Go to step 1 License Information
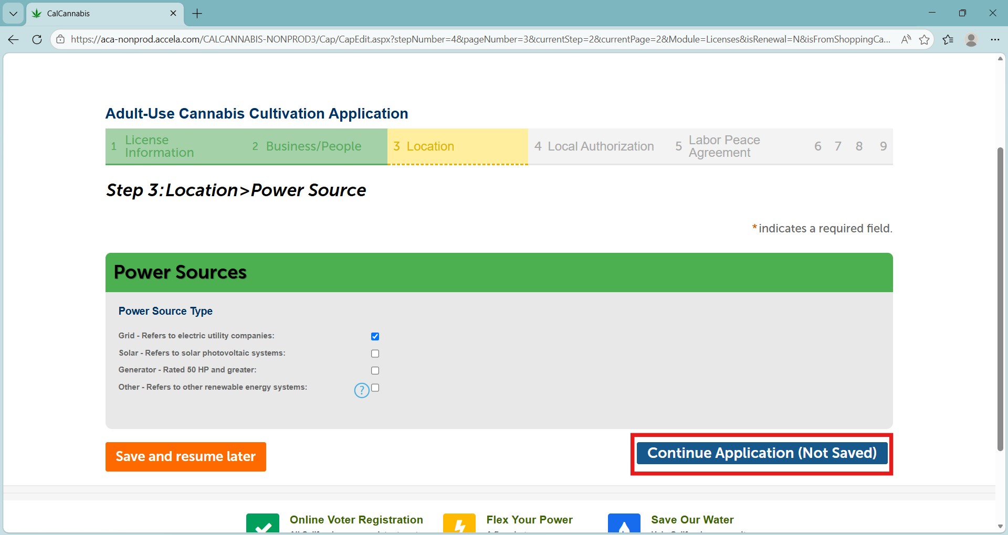The height and width of the screenshot is (535, 1008). 176,146
